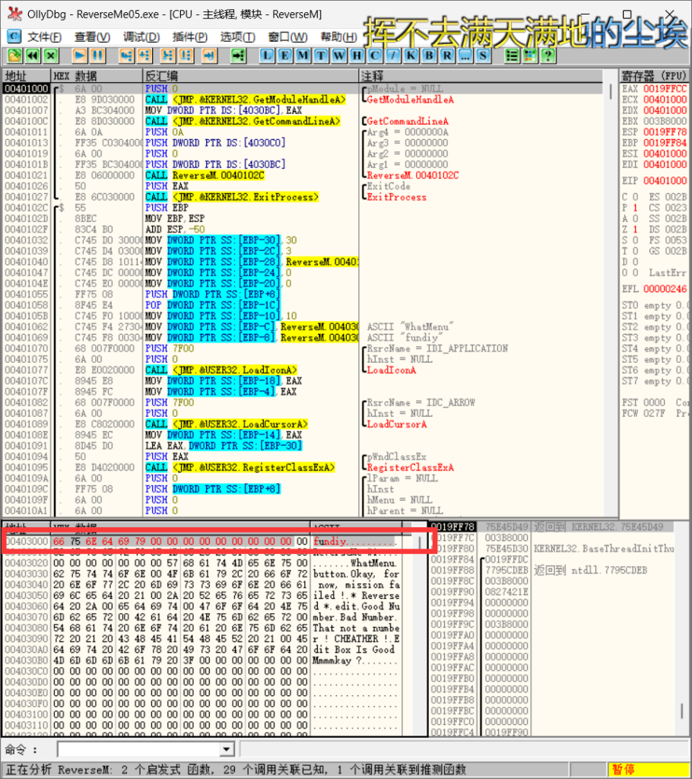Click the Open file toolbar icon

(14, 56)
